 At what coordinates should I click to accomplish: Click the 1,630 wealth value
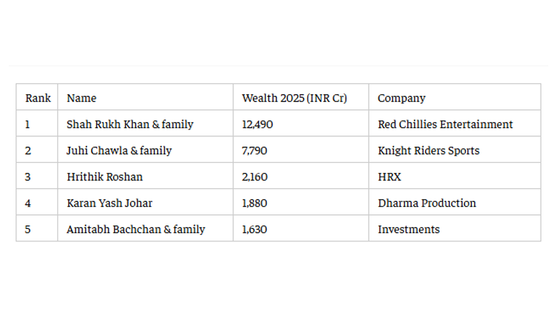(x=254, y=229)
